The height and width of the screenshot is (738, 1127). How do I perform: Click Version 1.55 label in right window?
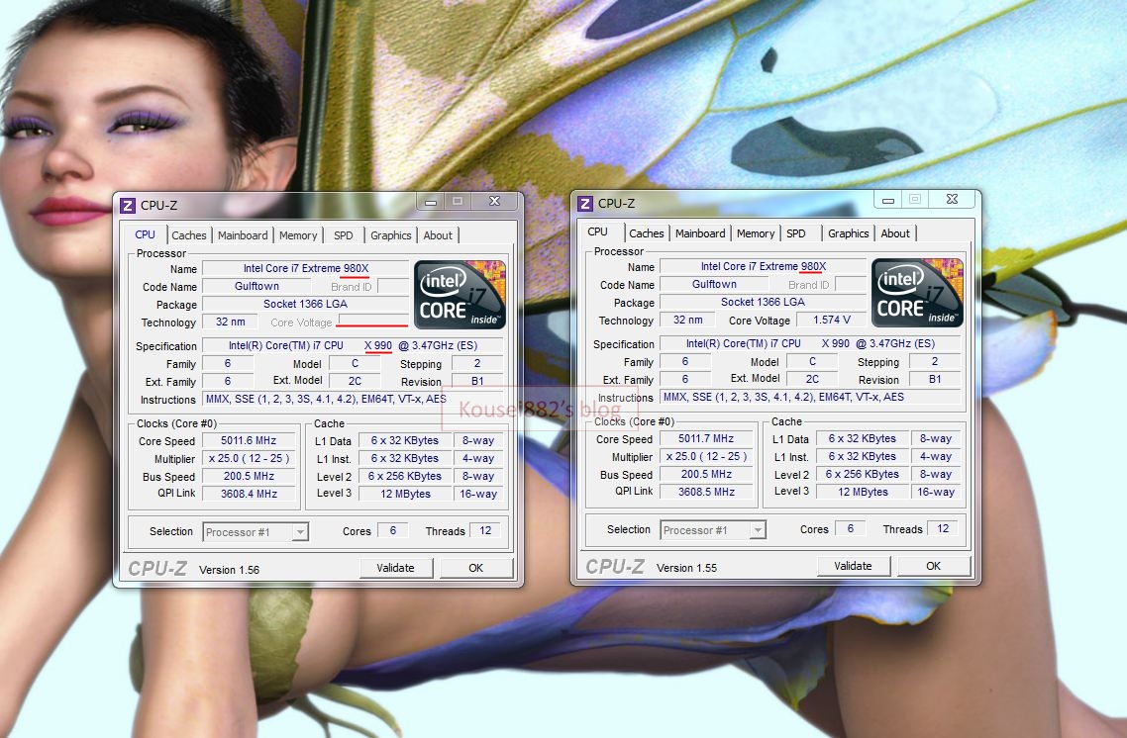686,567
